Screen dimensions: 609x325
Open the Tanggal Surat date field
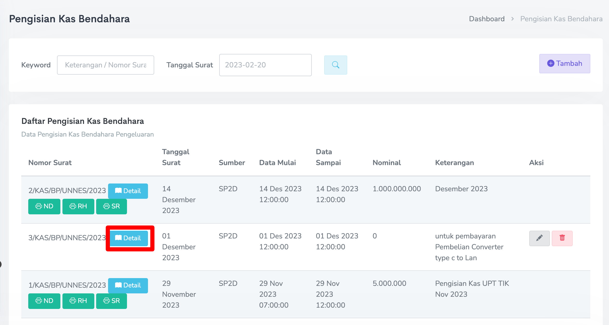coord(265,65)
